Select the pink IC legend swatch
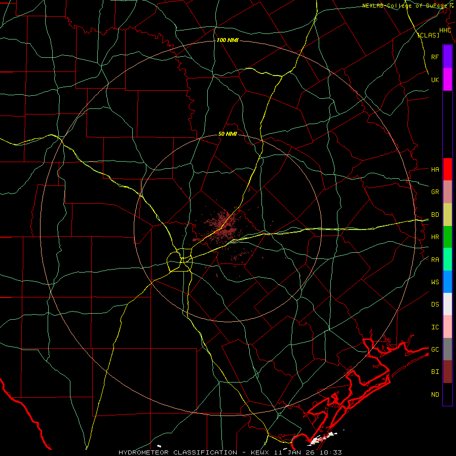This screenshot has height=456, width=456. (447, 327)
